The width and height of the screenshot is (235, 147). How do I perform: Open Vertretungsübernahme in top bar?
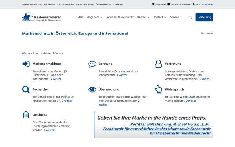pos(70,4)
